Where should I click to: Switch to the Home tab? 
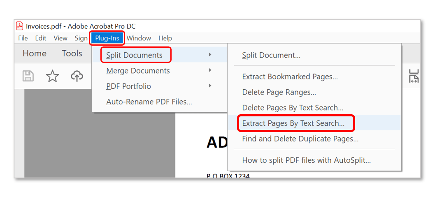(35, 53)
